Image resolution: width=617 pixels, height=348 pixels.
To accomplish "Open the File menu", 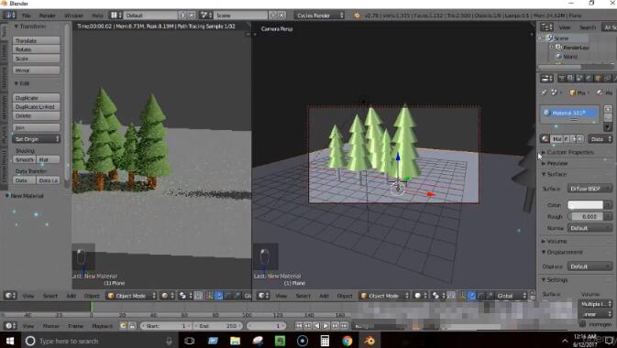I will click(x=26, y=16).
